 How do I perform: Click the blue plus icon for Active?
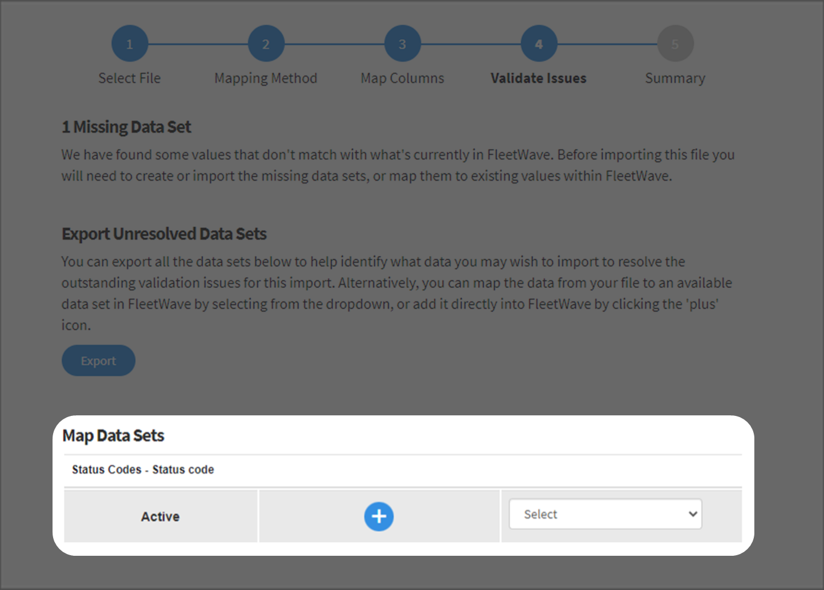coord(379,516)
